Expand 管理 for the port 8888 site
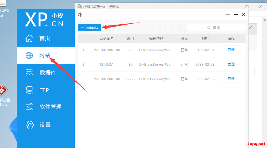Viewport: 267px width, 148px height. tap(231, 79)
